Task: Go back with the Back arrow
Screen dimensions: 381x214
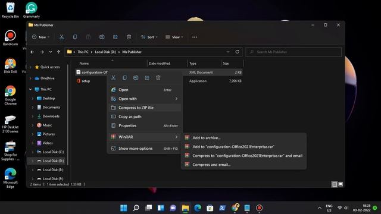Action: [32, 52]
